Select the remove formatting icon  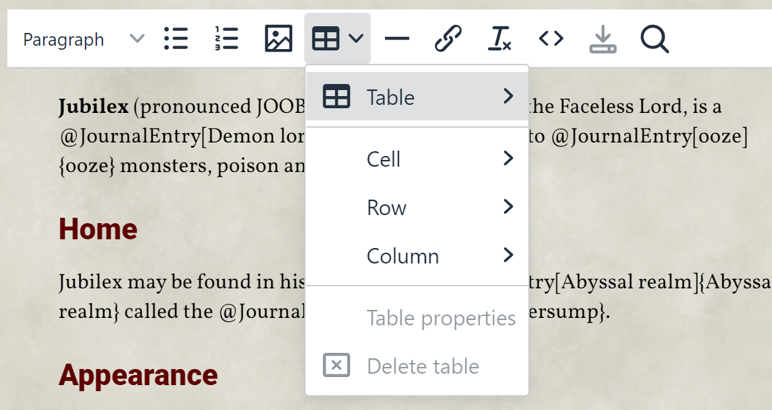click(x=499, y=38)
